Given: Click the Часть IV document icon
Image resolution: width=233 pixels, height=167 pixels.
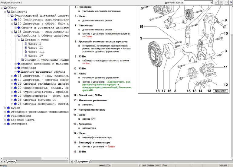Looking at the screenshot, I should point(26,56).
